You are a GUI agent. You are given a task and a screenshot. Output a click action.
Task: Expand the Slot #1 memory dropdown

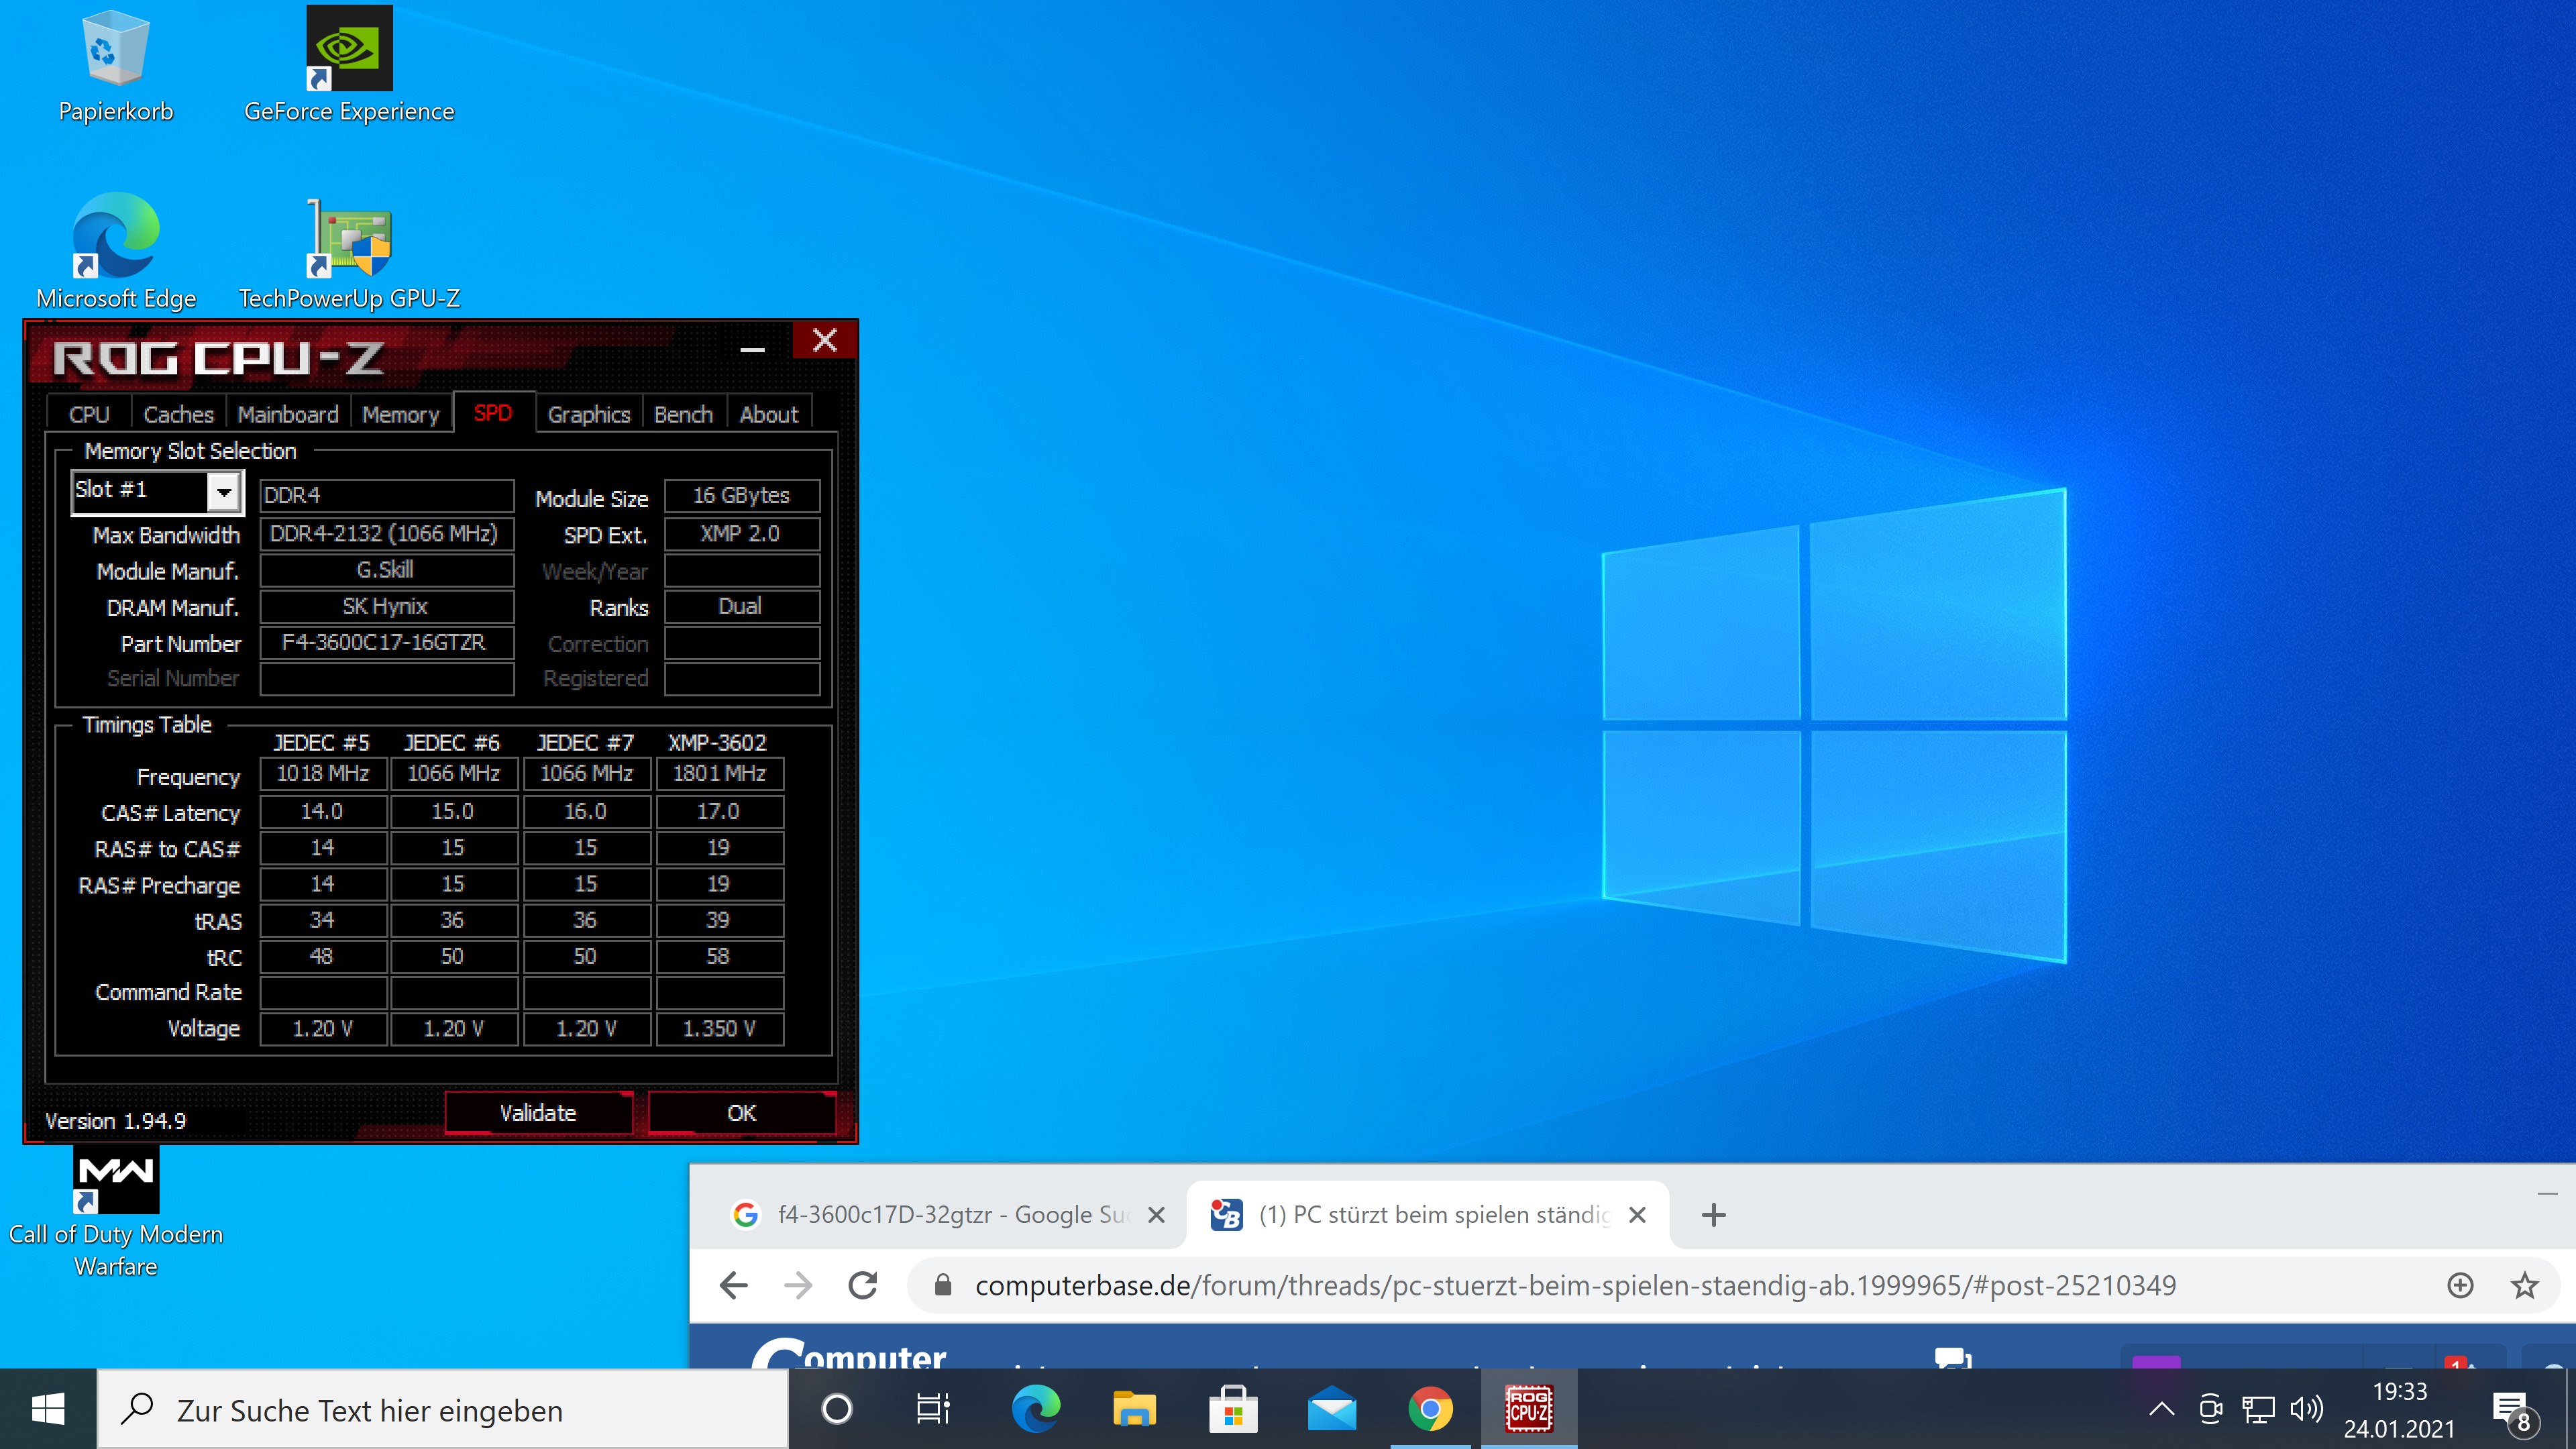point(224,491)
